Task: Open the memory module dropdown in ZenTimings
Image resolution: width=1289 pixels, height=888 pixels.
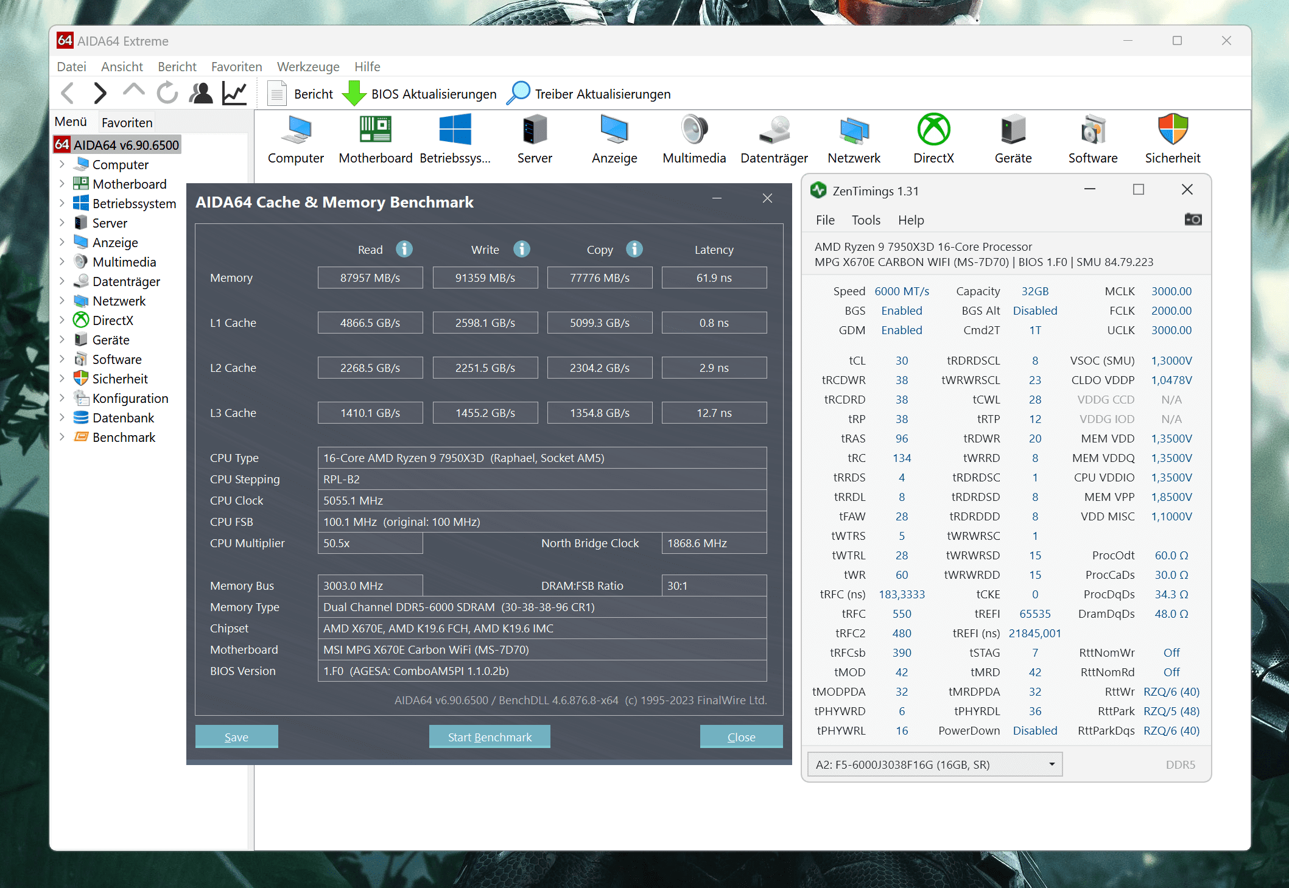Action: [x=935, y=764]
